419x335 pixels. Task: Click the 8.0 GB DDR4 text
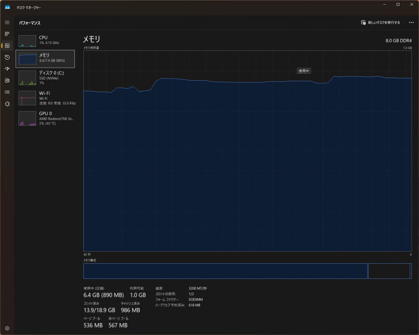click(399, 40)
